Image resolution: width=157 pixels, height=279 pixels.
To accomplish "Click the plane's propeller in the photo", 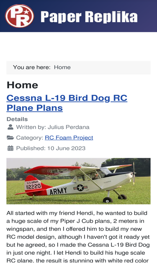I will coord(134,173).
